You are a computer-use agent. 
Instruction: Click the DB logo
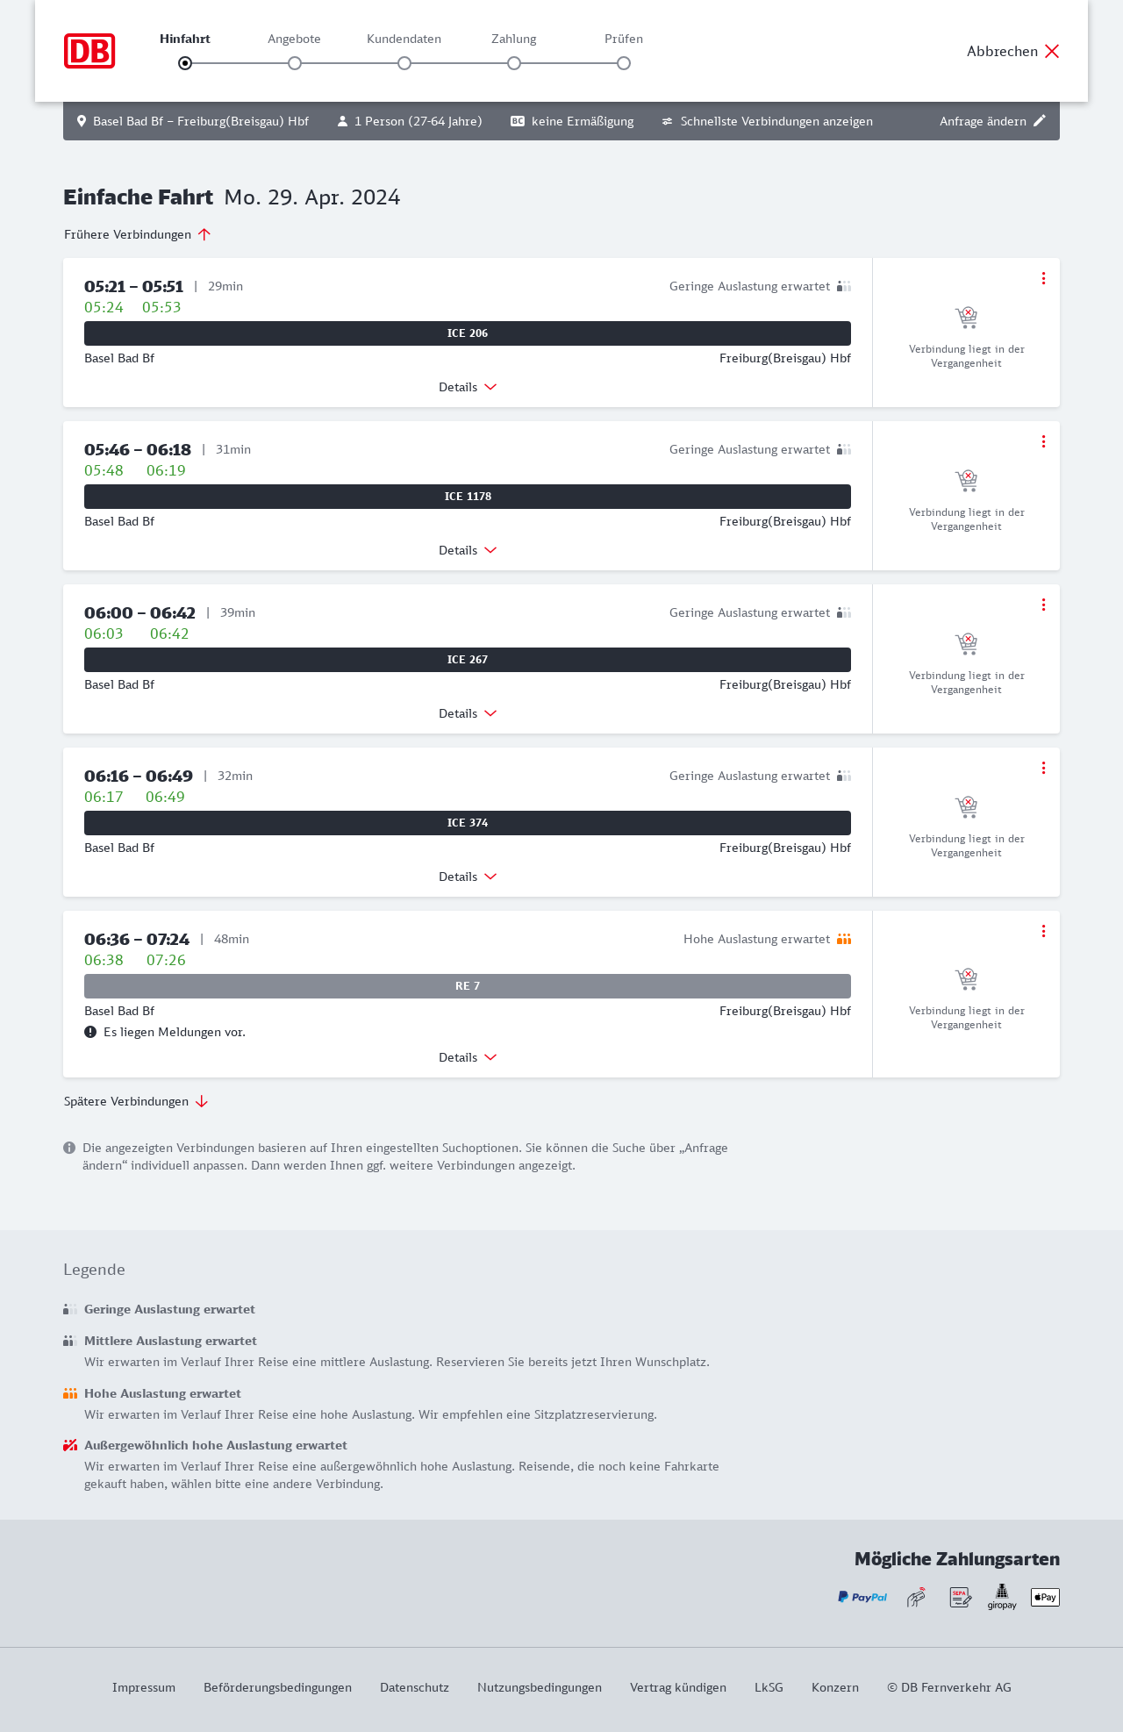click(89, 51)
